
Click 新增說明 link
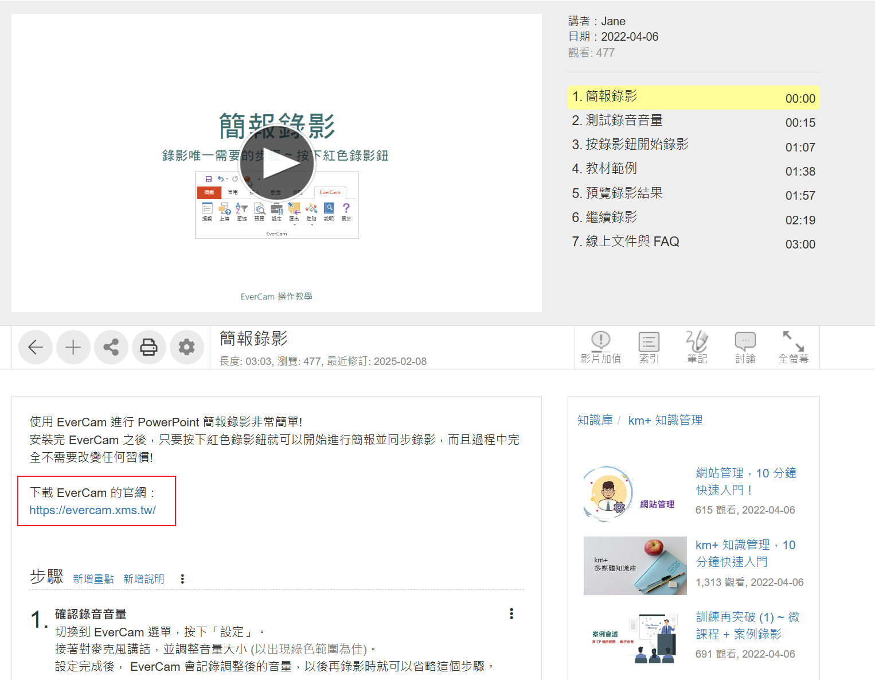(x=144, y=579)
